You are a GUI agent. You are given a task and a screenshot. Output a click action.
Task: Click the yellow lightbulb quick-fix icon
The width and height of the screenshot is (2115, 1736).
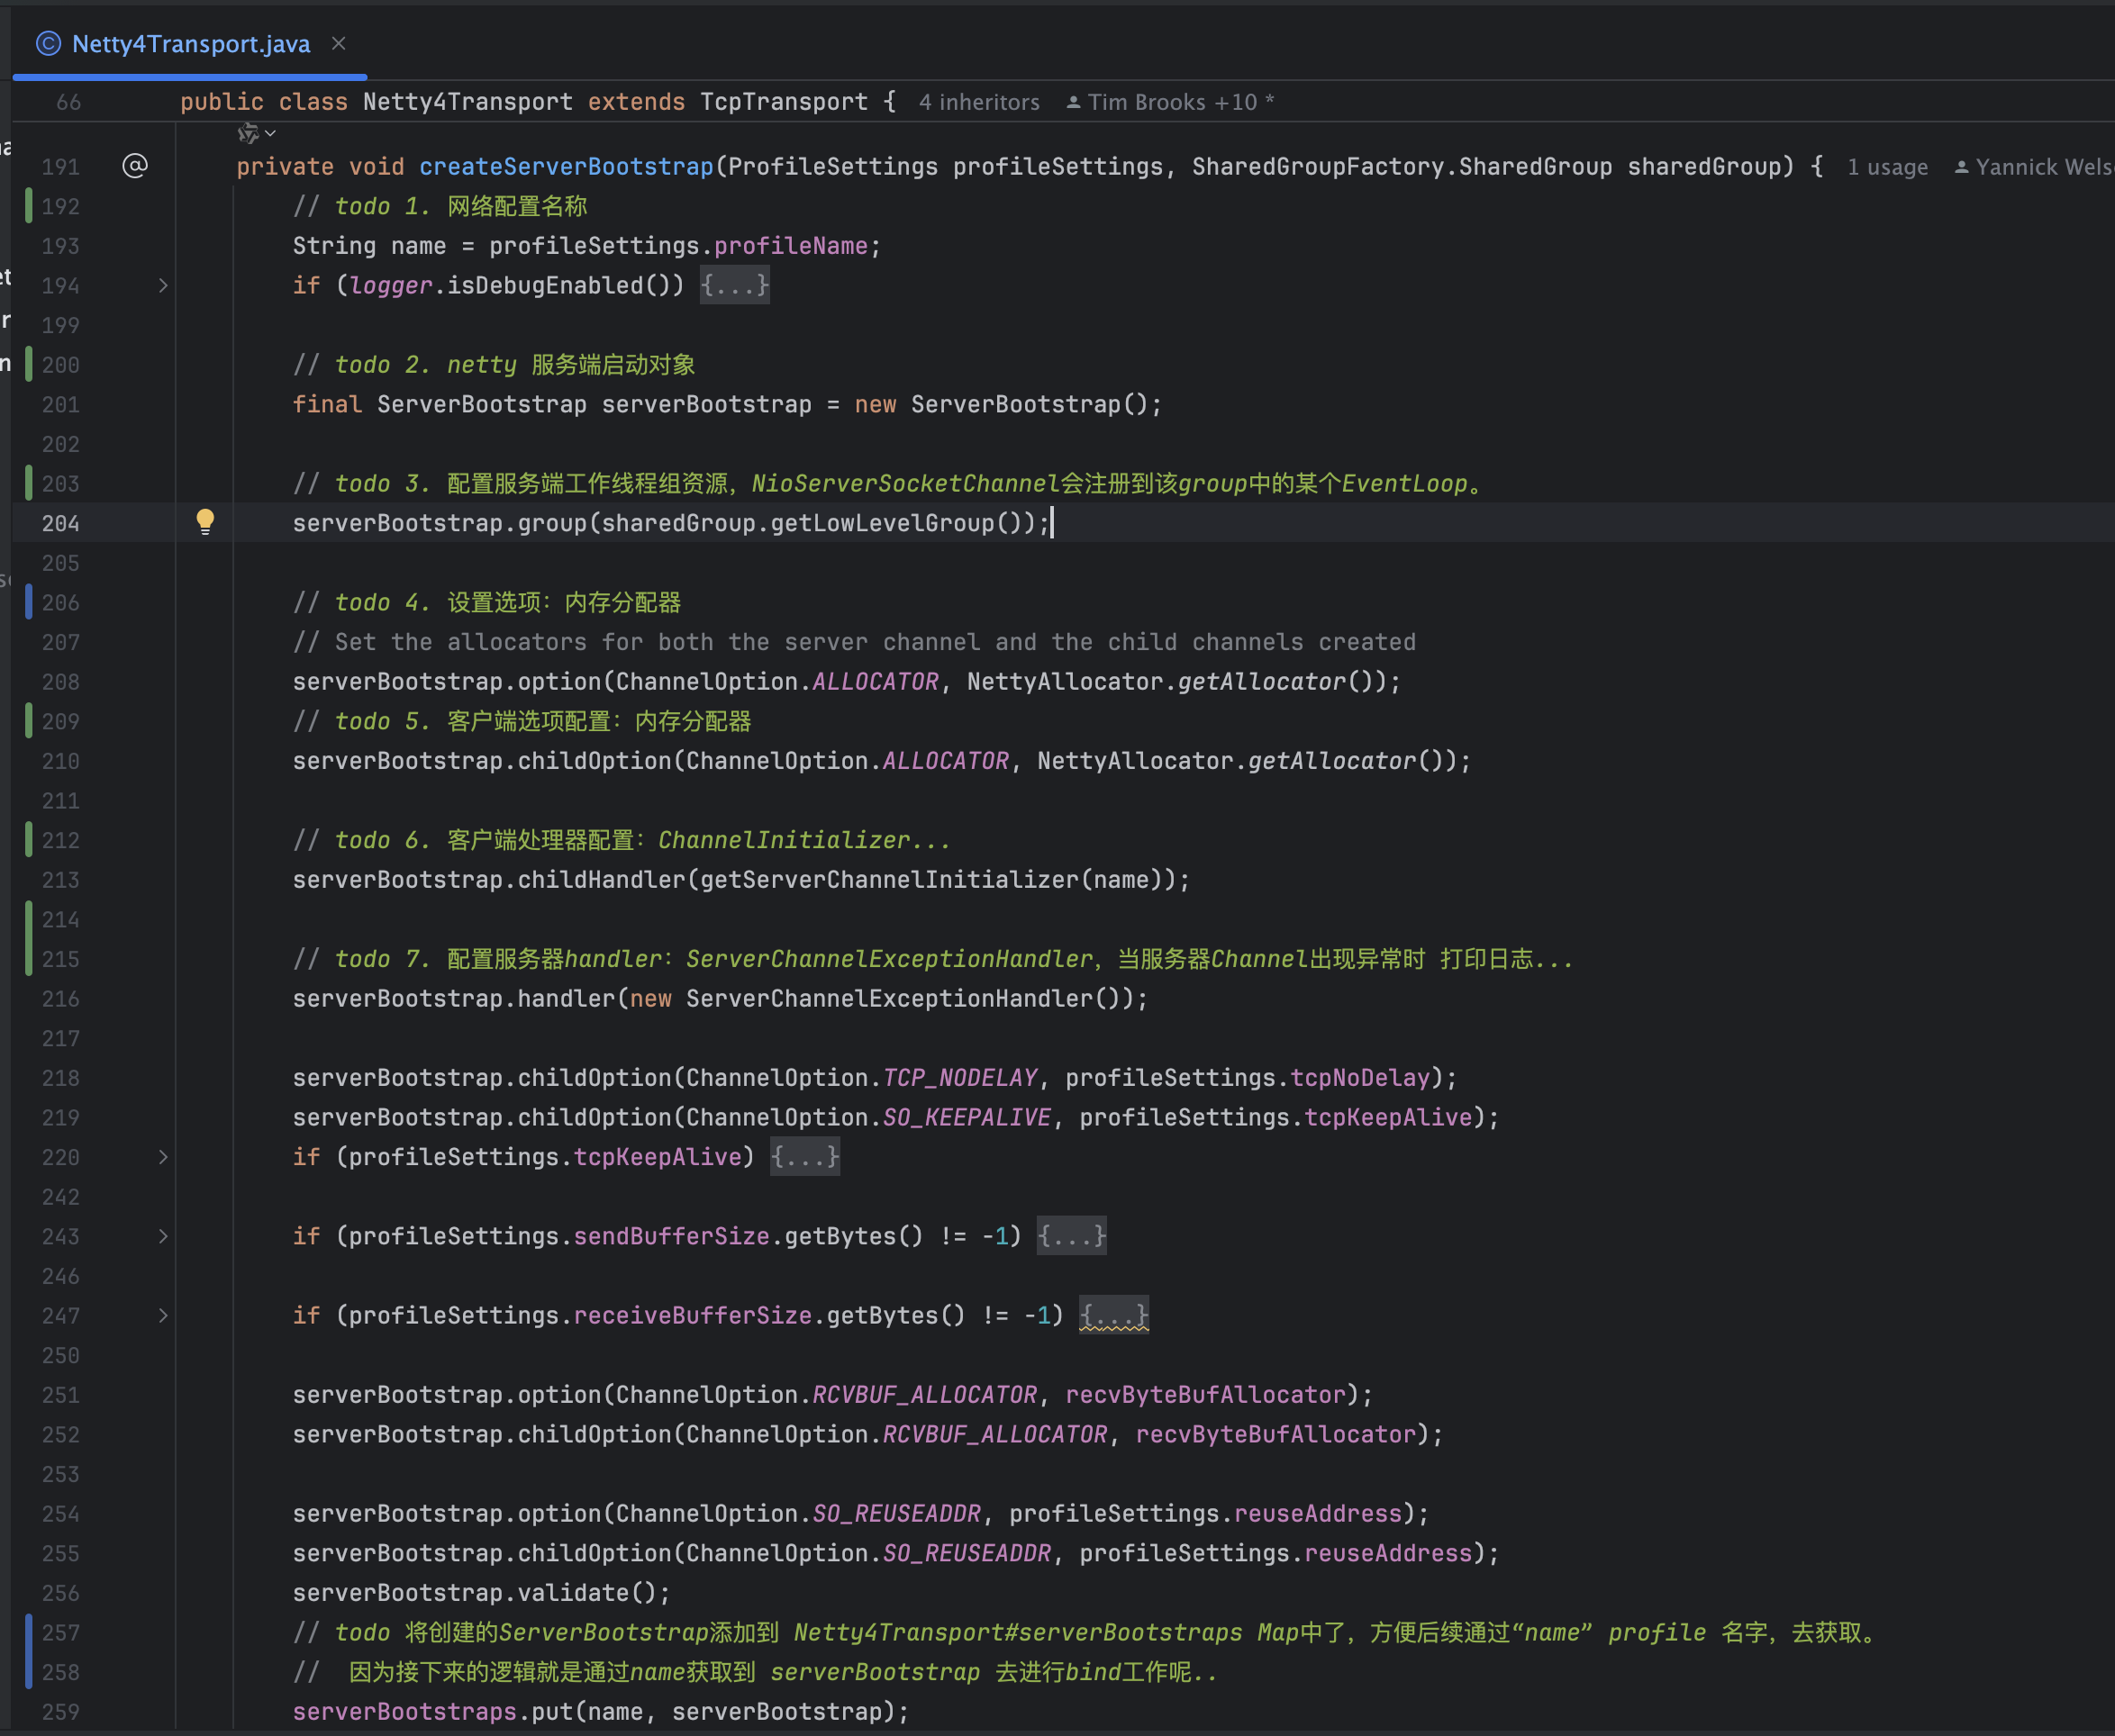pos(205,522)
